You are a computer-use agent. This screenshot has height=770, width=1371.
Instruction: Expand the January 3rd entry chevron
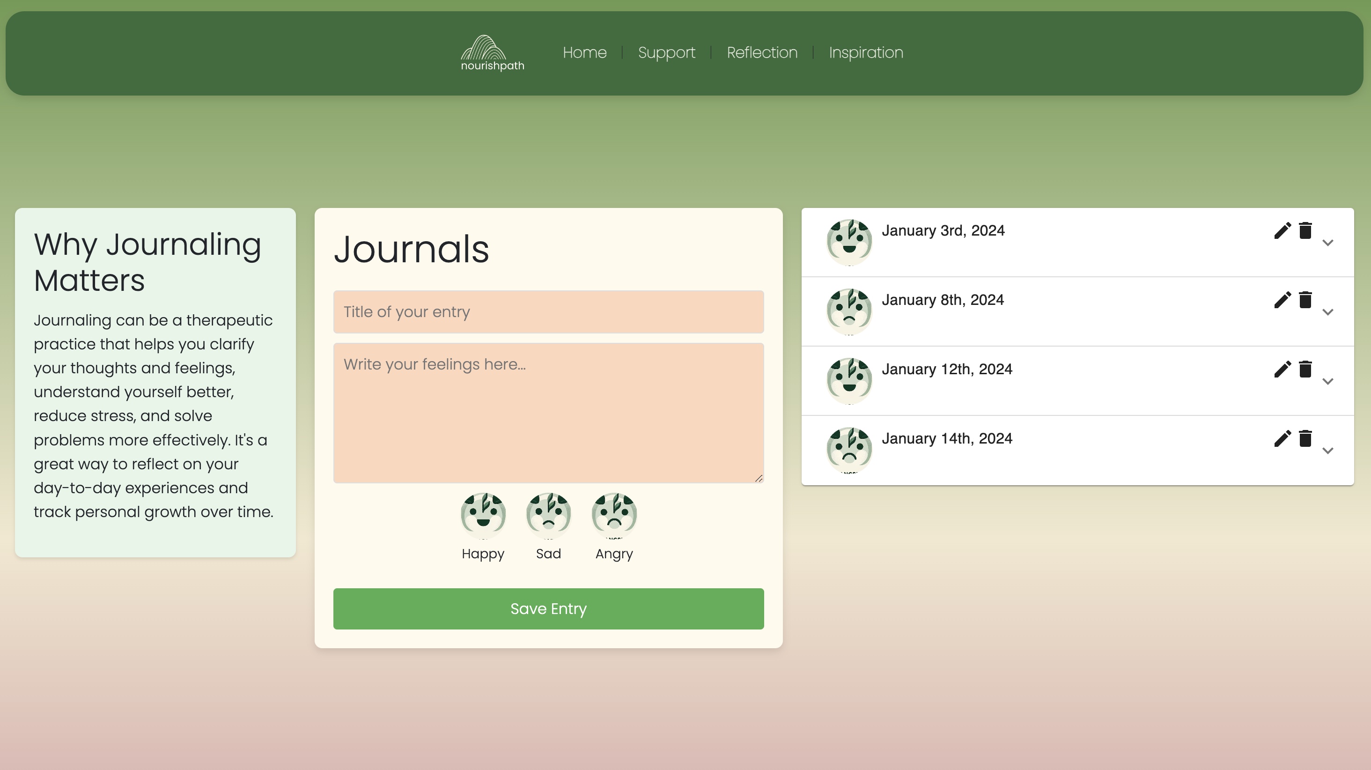(1327, 243)
